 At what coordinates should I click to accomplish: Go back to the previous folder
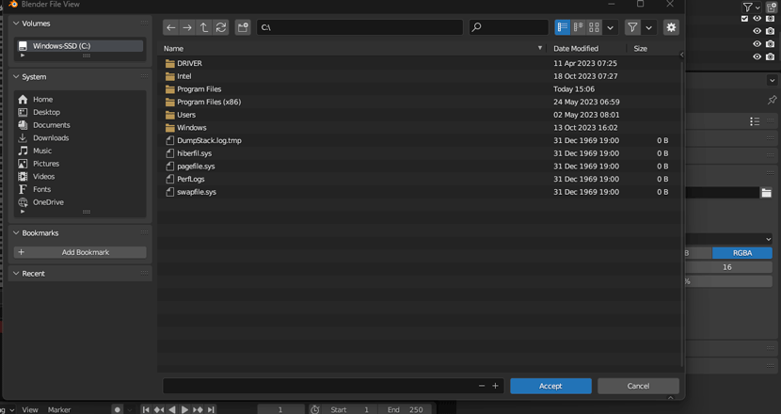[171, 27]
